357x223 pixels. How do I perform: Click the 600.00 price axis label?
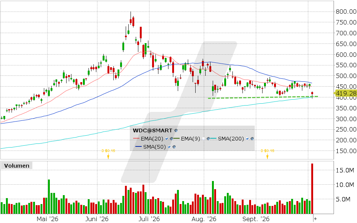point(346,55)
